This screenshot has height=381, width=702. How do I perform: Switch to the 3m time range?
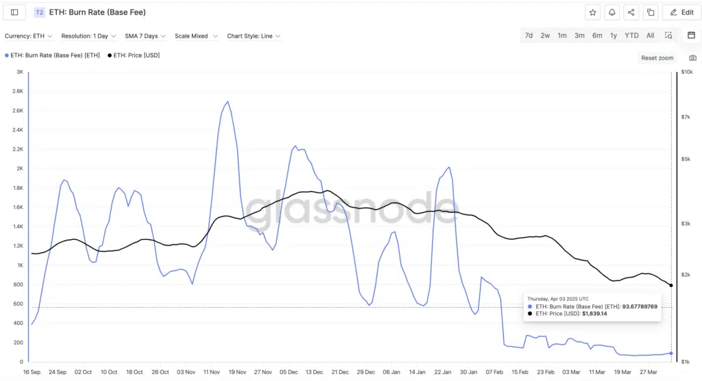(x=579, y=36)
